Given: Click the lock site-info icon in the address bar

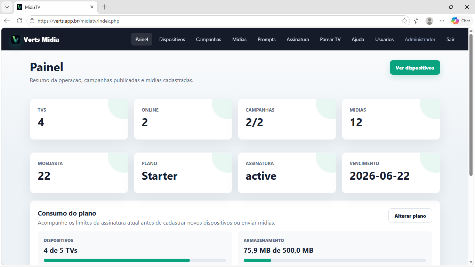Looking at the screenshot, I should click(32, 21).
